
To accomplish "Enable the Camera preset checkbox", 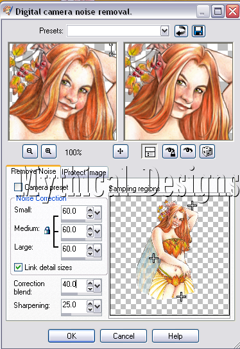I will [18, 187].
